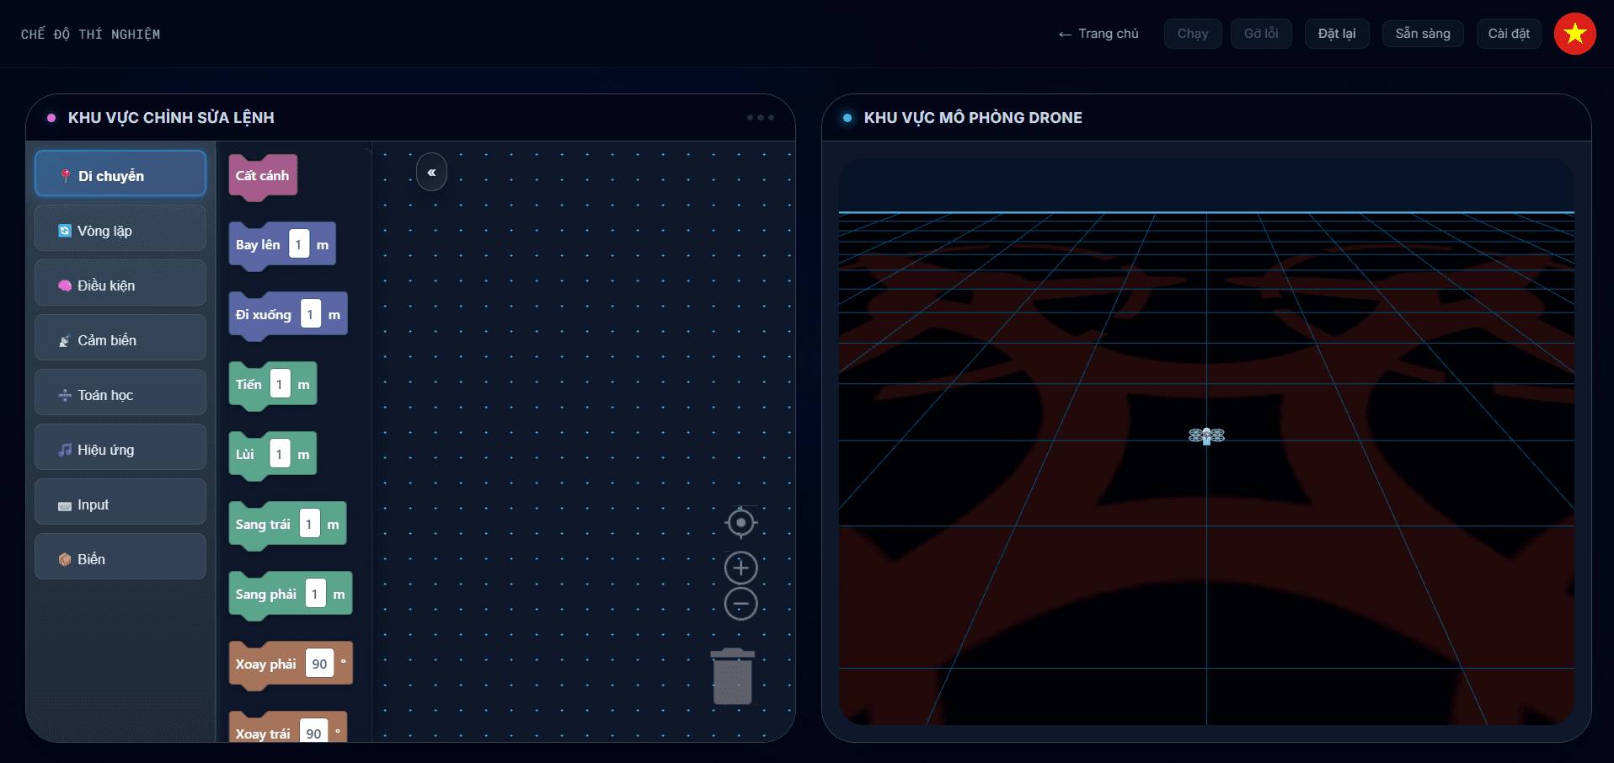Click the Vietnam flag language icon
1614x763 pixels.
(x=1574, y=34)
